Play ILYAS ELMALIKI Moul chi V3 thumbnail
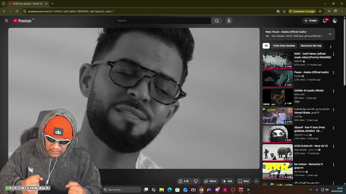 [278, 152]
